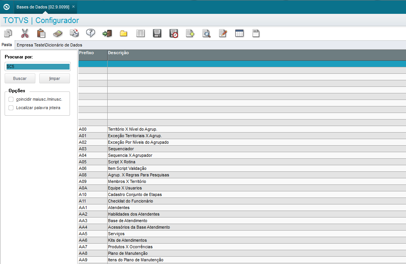The width and height of the screenshot is (406, 264).
Task: Click the exit door icon
Action: tap(107, 33)
